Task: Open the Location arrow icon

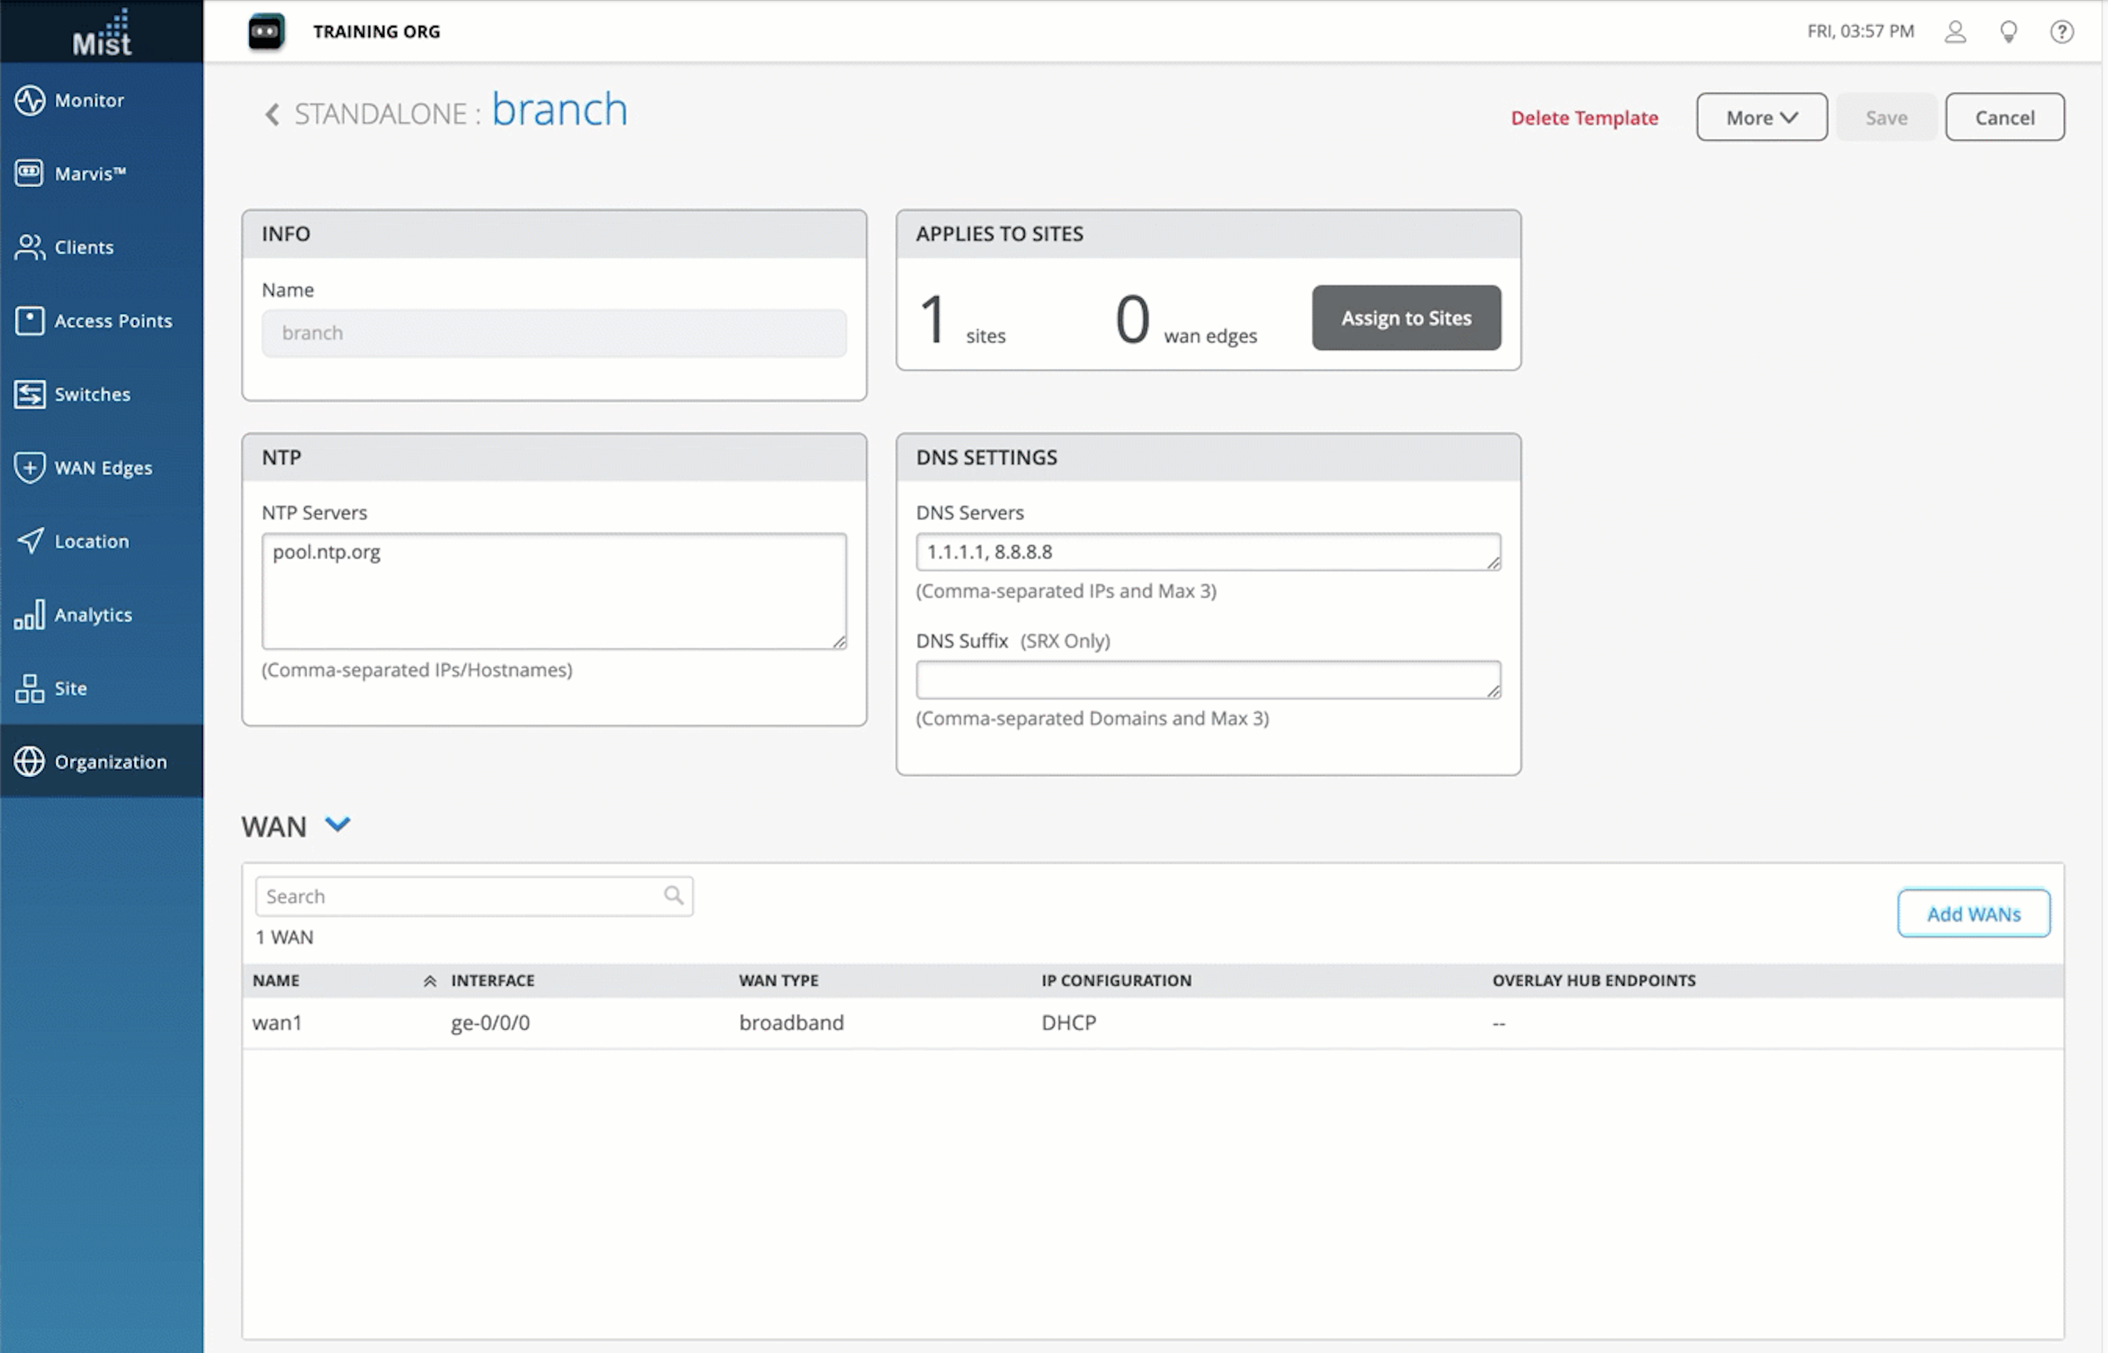Action: [x=29, y=541]
